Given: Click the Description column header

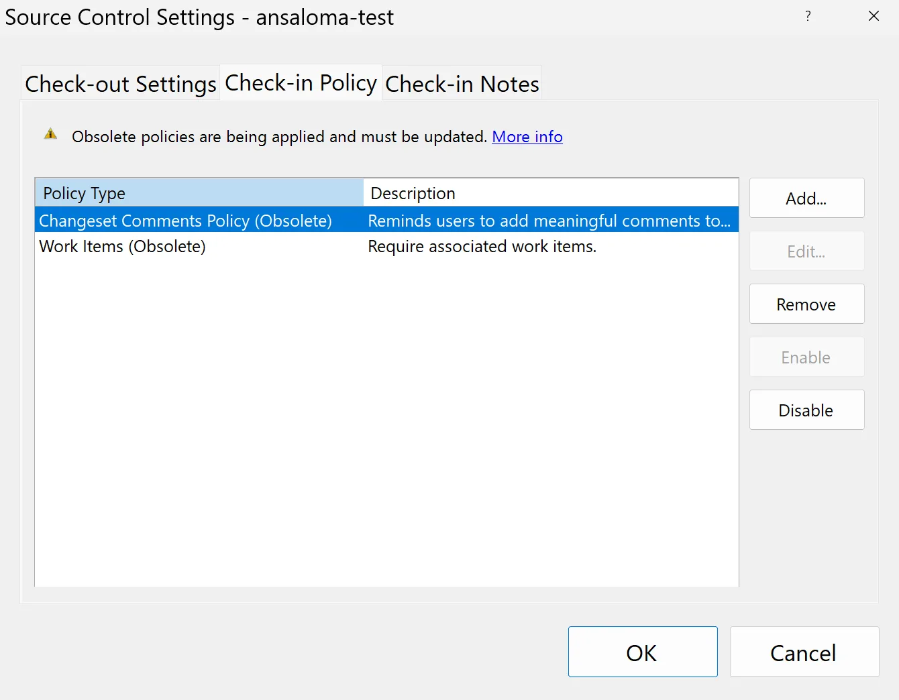Looking at the screenshot, I should [x=550, y=193].
